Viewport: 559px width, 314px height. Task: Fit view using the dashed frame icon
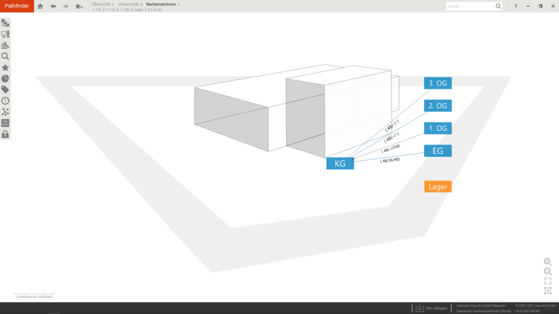click(x=547, y=281)
